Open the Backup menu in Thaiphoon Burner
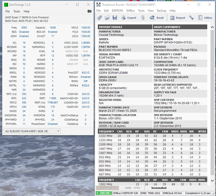 [161, 11]
